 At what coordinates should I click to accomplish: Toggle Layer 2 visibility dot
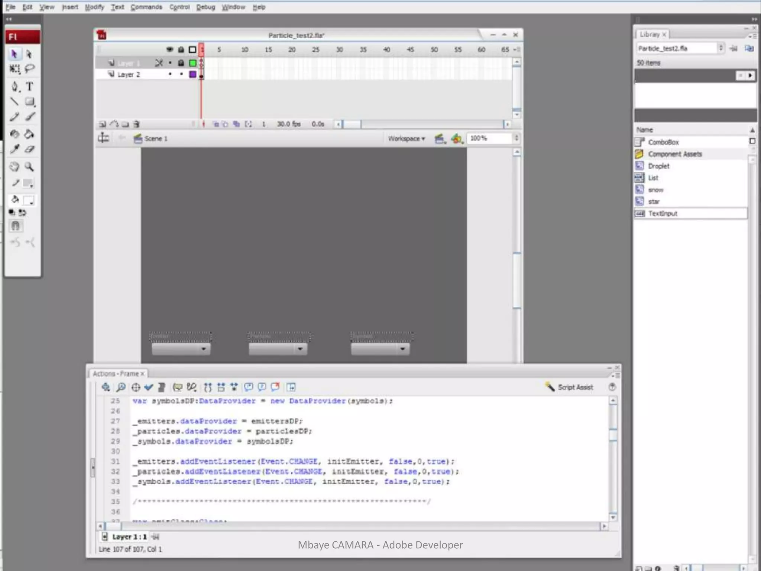click(x=170, y=74)
